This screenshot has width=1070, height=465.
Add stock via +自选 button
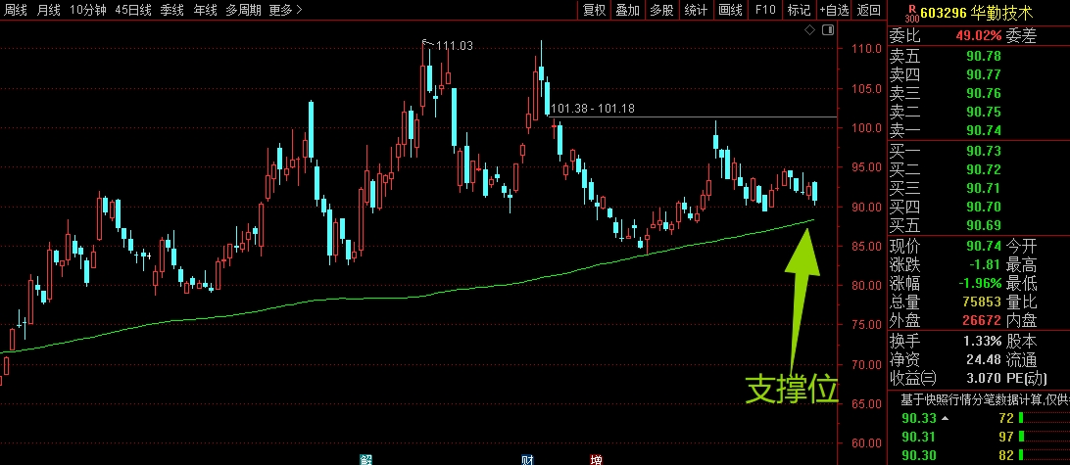click(834, 10)
